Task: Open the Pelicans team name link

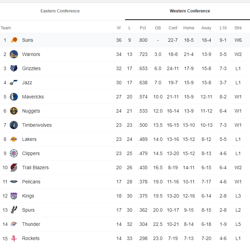Action: pyautogui.click(x=31, y=182)
